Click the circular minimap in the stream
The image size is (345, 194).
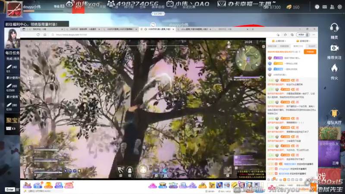[x=248, y=58]
